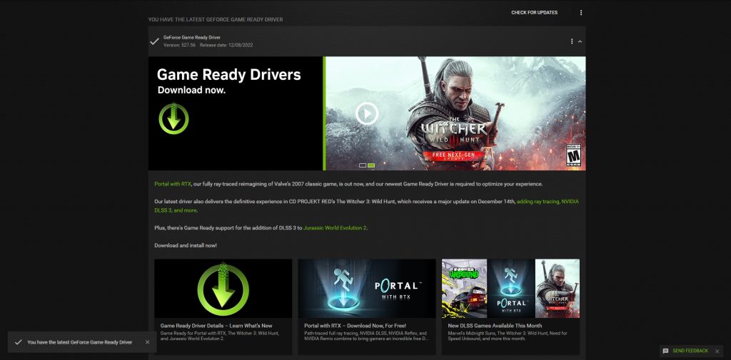This screenshot has height=360, width=731.
Task: Select the second banner slide indicator
Action: [371, 165]
